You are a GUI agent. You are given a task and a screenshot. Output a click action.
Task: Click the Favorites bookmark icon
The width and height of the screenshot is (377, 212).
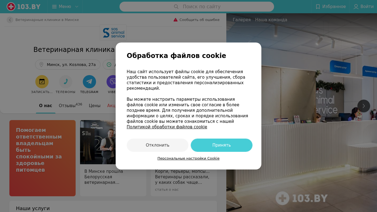pos(318,7)
